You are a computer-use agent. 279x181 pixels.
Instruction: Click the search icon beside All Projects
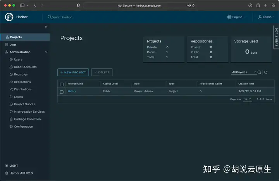(259, 72)
